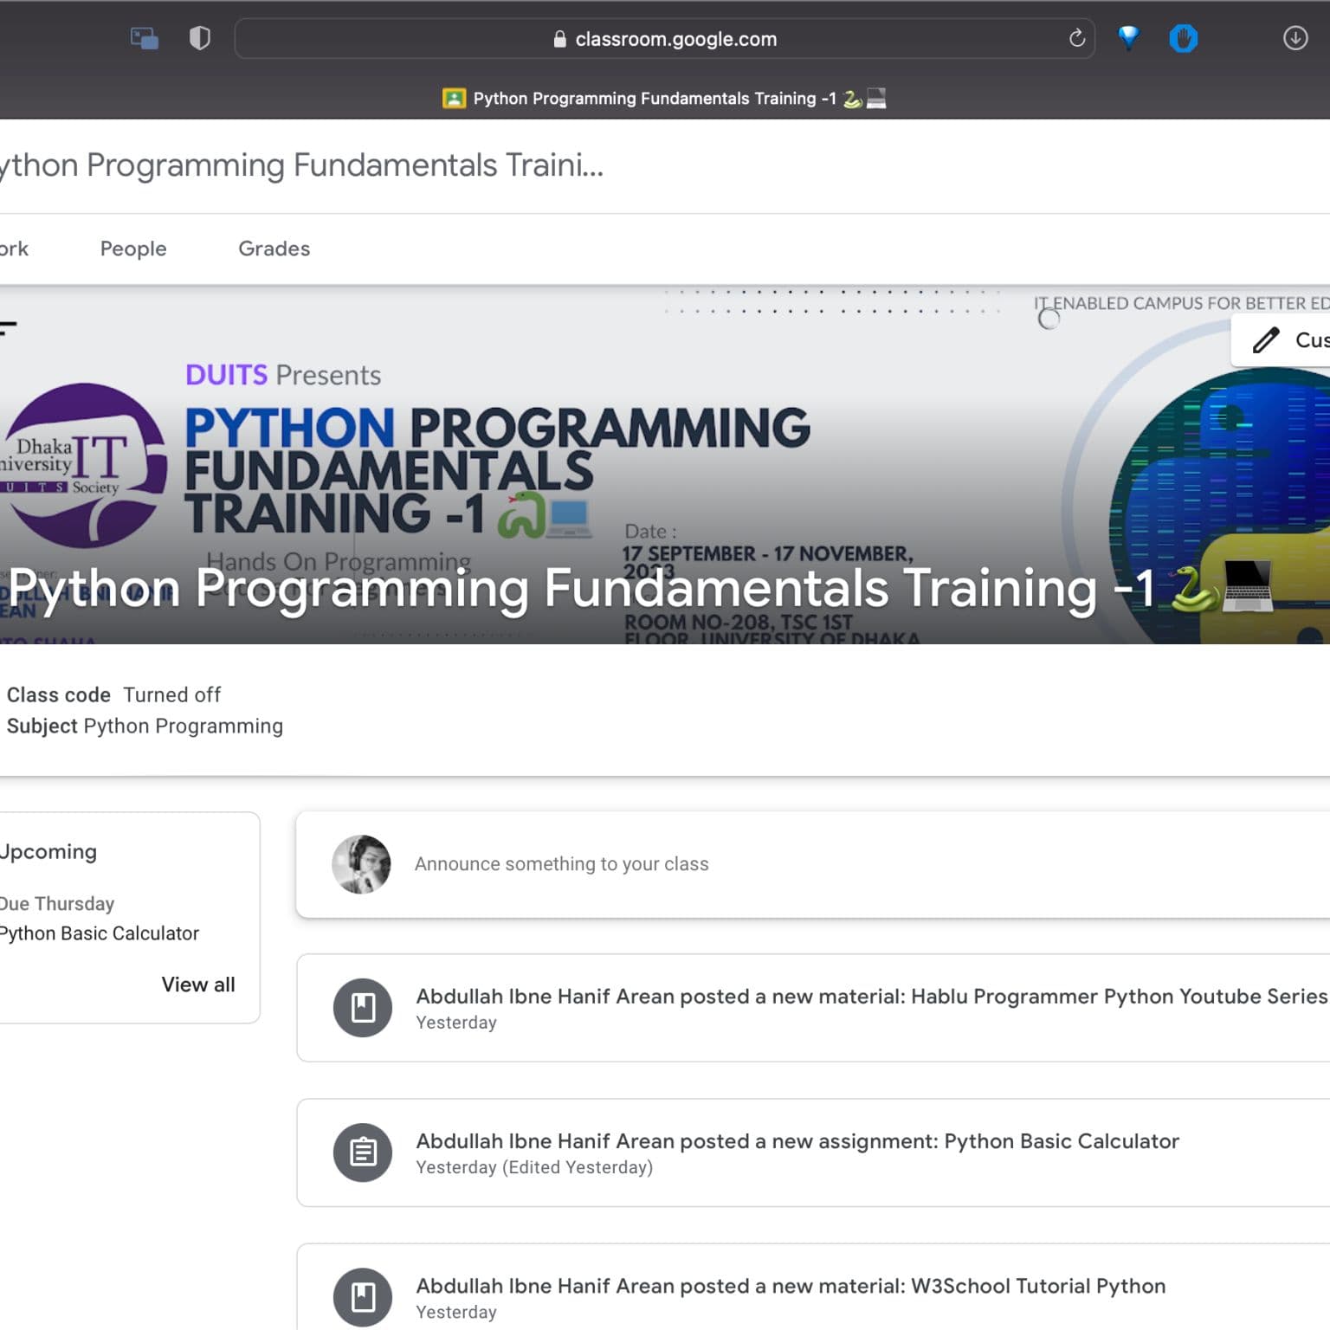Click 'Turned off' class code text
Image resolution: width=1330 pixels, height=1330 pixels.
[172, 695]
